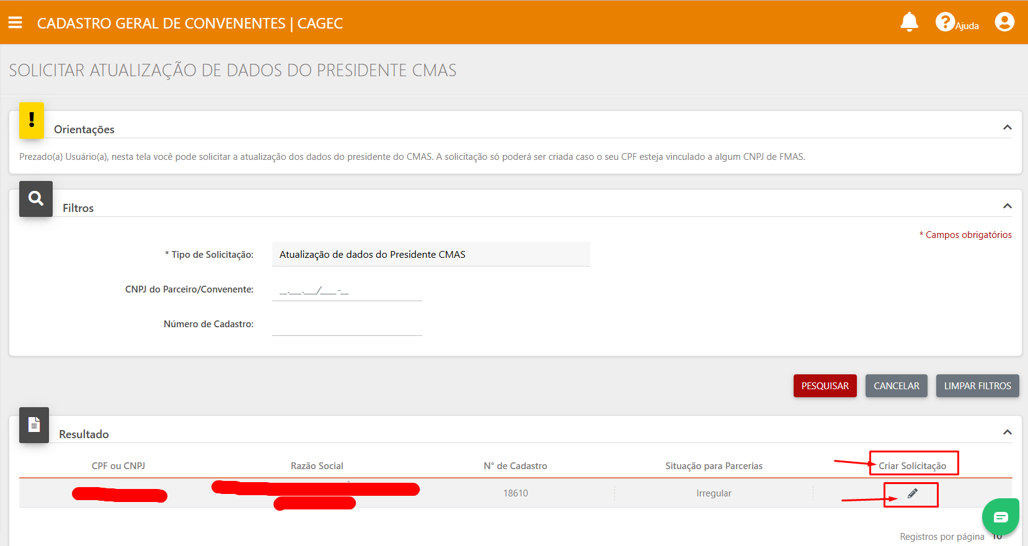Open the green chat support bubble
Screen dimensions: 1028x546
(1000, 517)
